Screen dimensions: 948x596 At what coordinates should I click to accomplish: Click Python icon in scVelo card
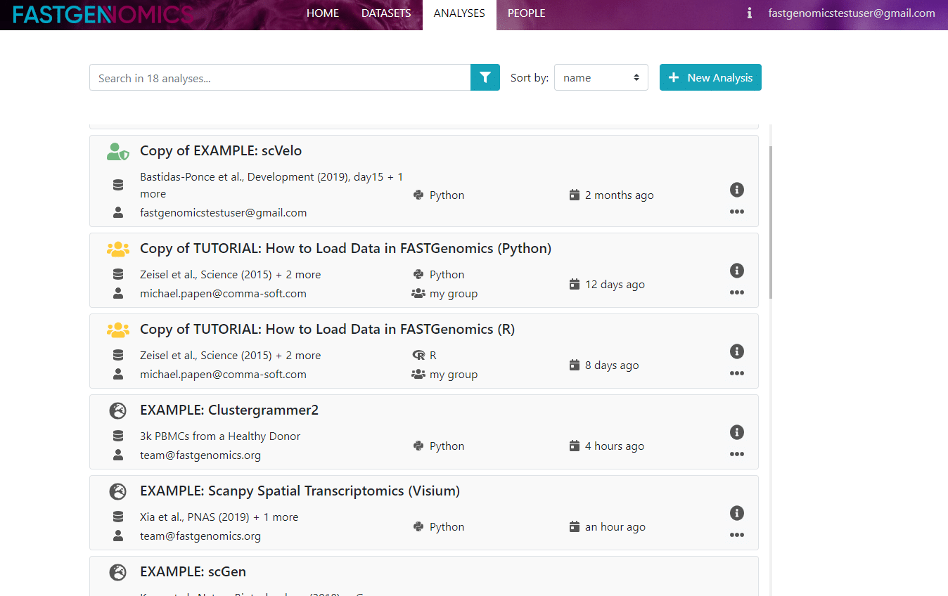418,195
